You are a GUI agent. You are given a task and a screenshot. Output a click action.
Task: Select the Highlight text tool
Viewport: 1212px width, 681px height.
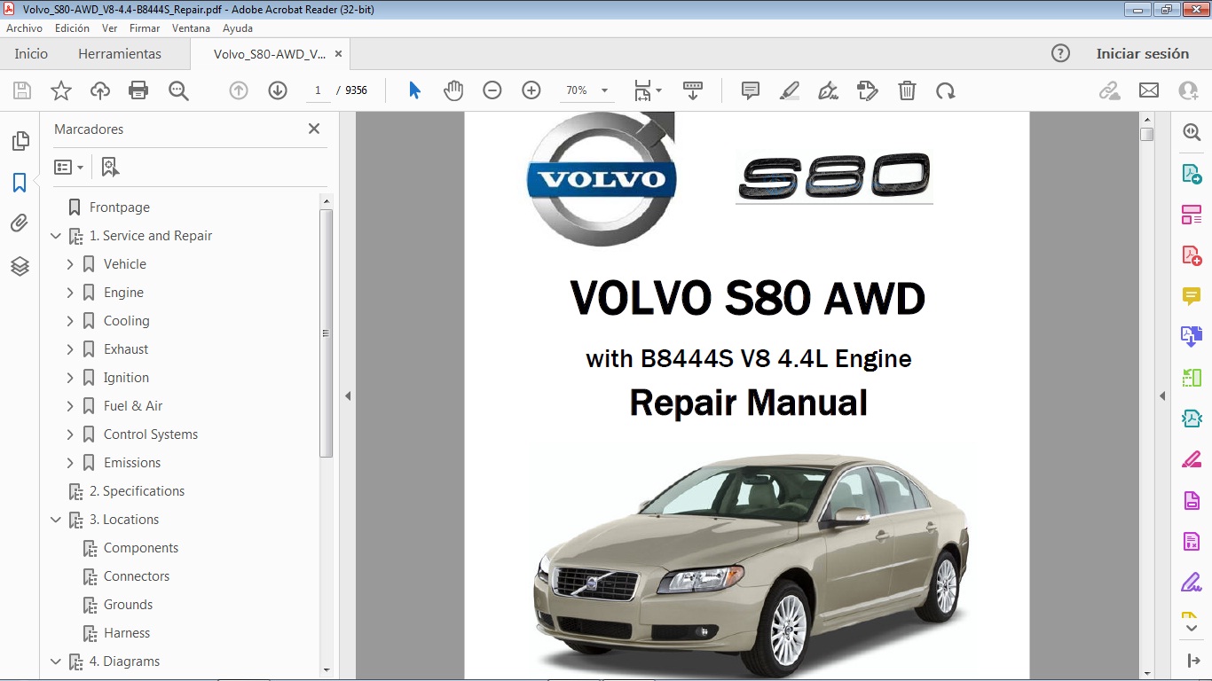point(789,90)
